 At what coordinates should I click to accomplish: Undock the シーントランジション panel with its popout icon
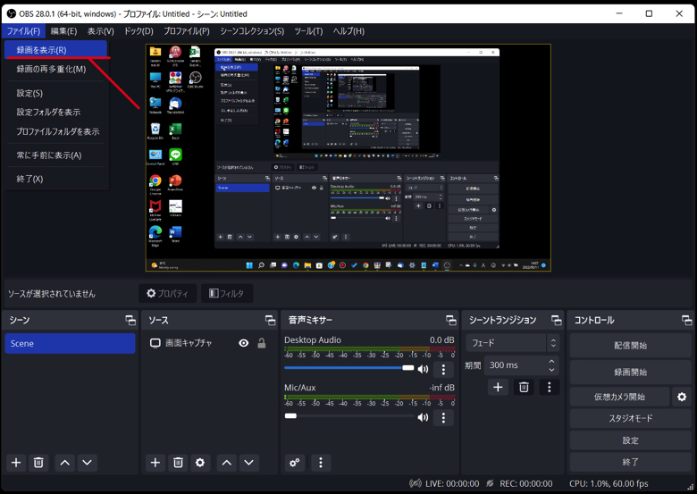pyautogui.click(x=556, y=320)
